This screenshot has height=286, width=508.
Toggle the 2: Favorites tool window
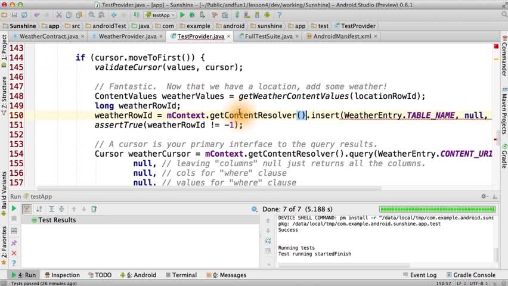(4, 245)
